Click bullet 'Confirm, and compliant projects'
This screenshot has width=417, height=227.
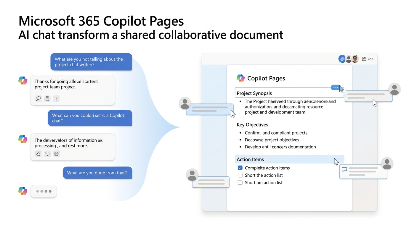tap(276, 133)
